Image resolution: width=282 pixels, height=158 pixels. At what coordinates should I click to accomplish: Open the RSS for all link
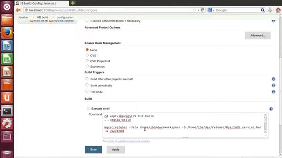pyautogui.click(x=41, y=21)
